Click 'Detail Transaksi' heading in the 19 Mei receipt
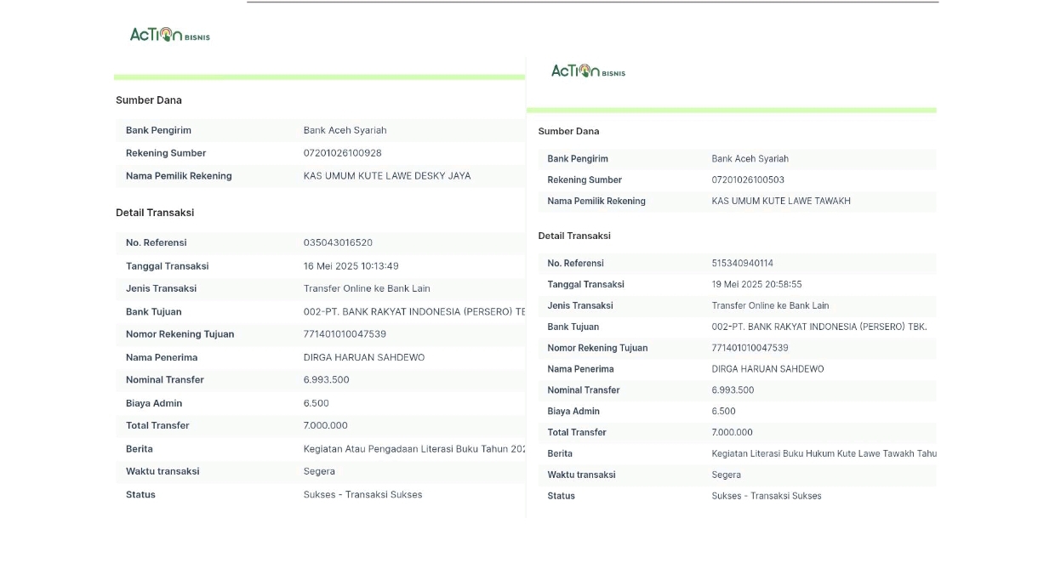The image size is (1038, 586). 574,236
